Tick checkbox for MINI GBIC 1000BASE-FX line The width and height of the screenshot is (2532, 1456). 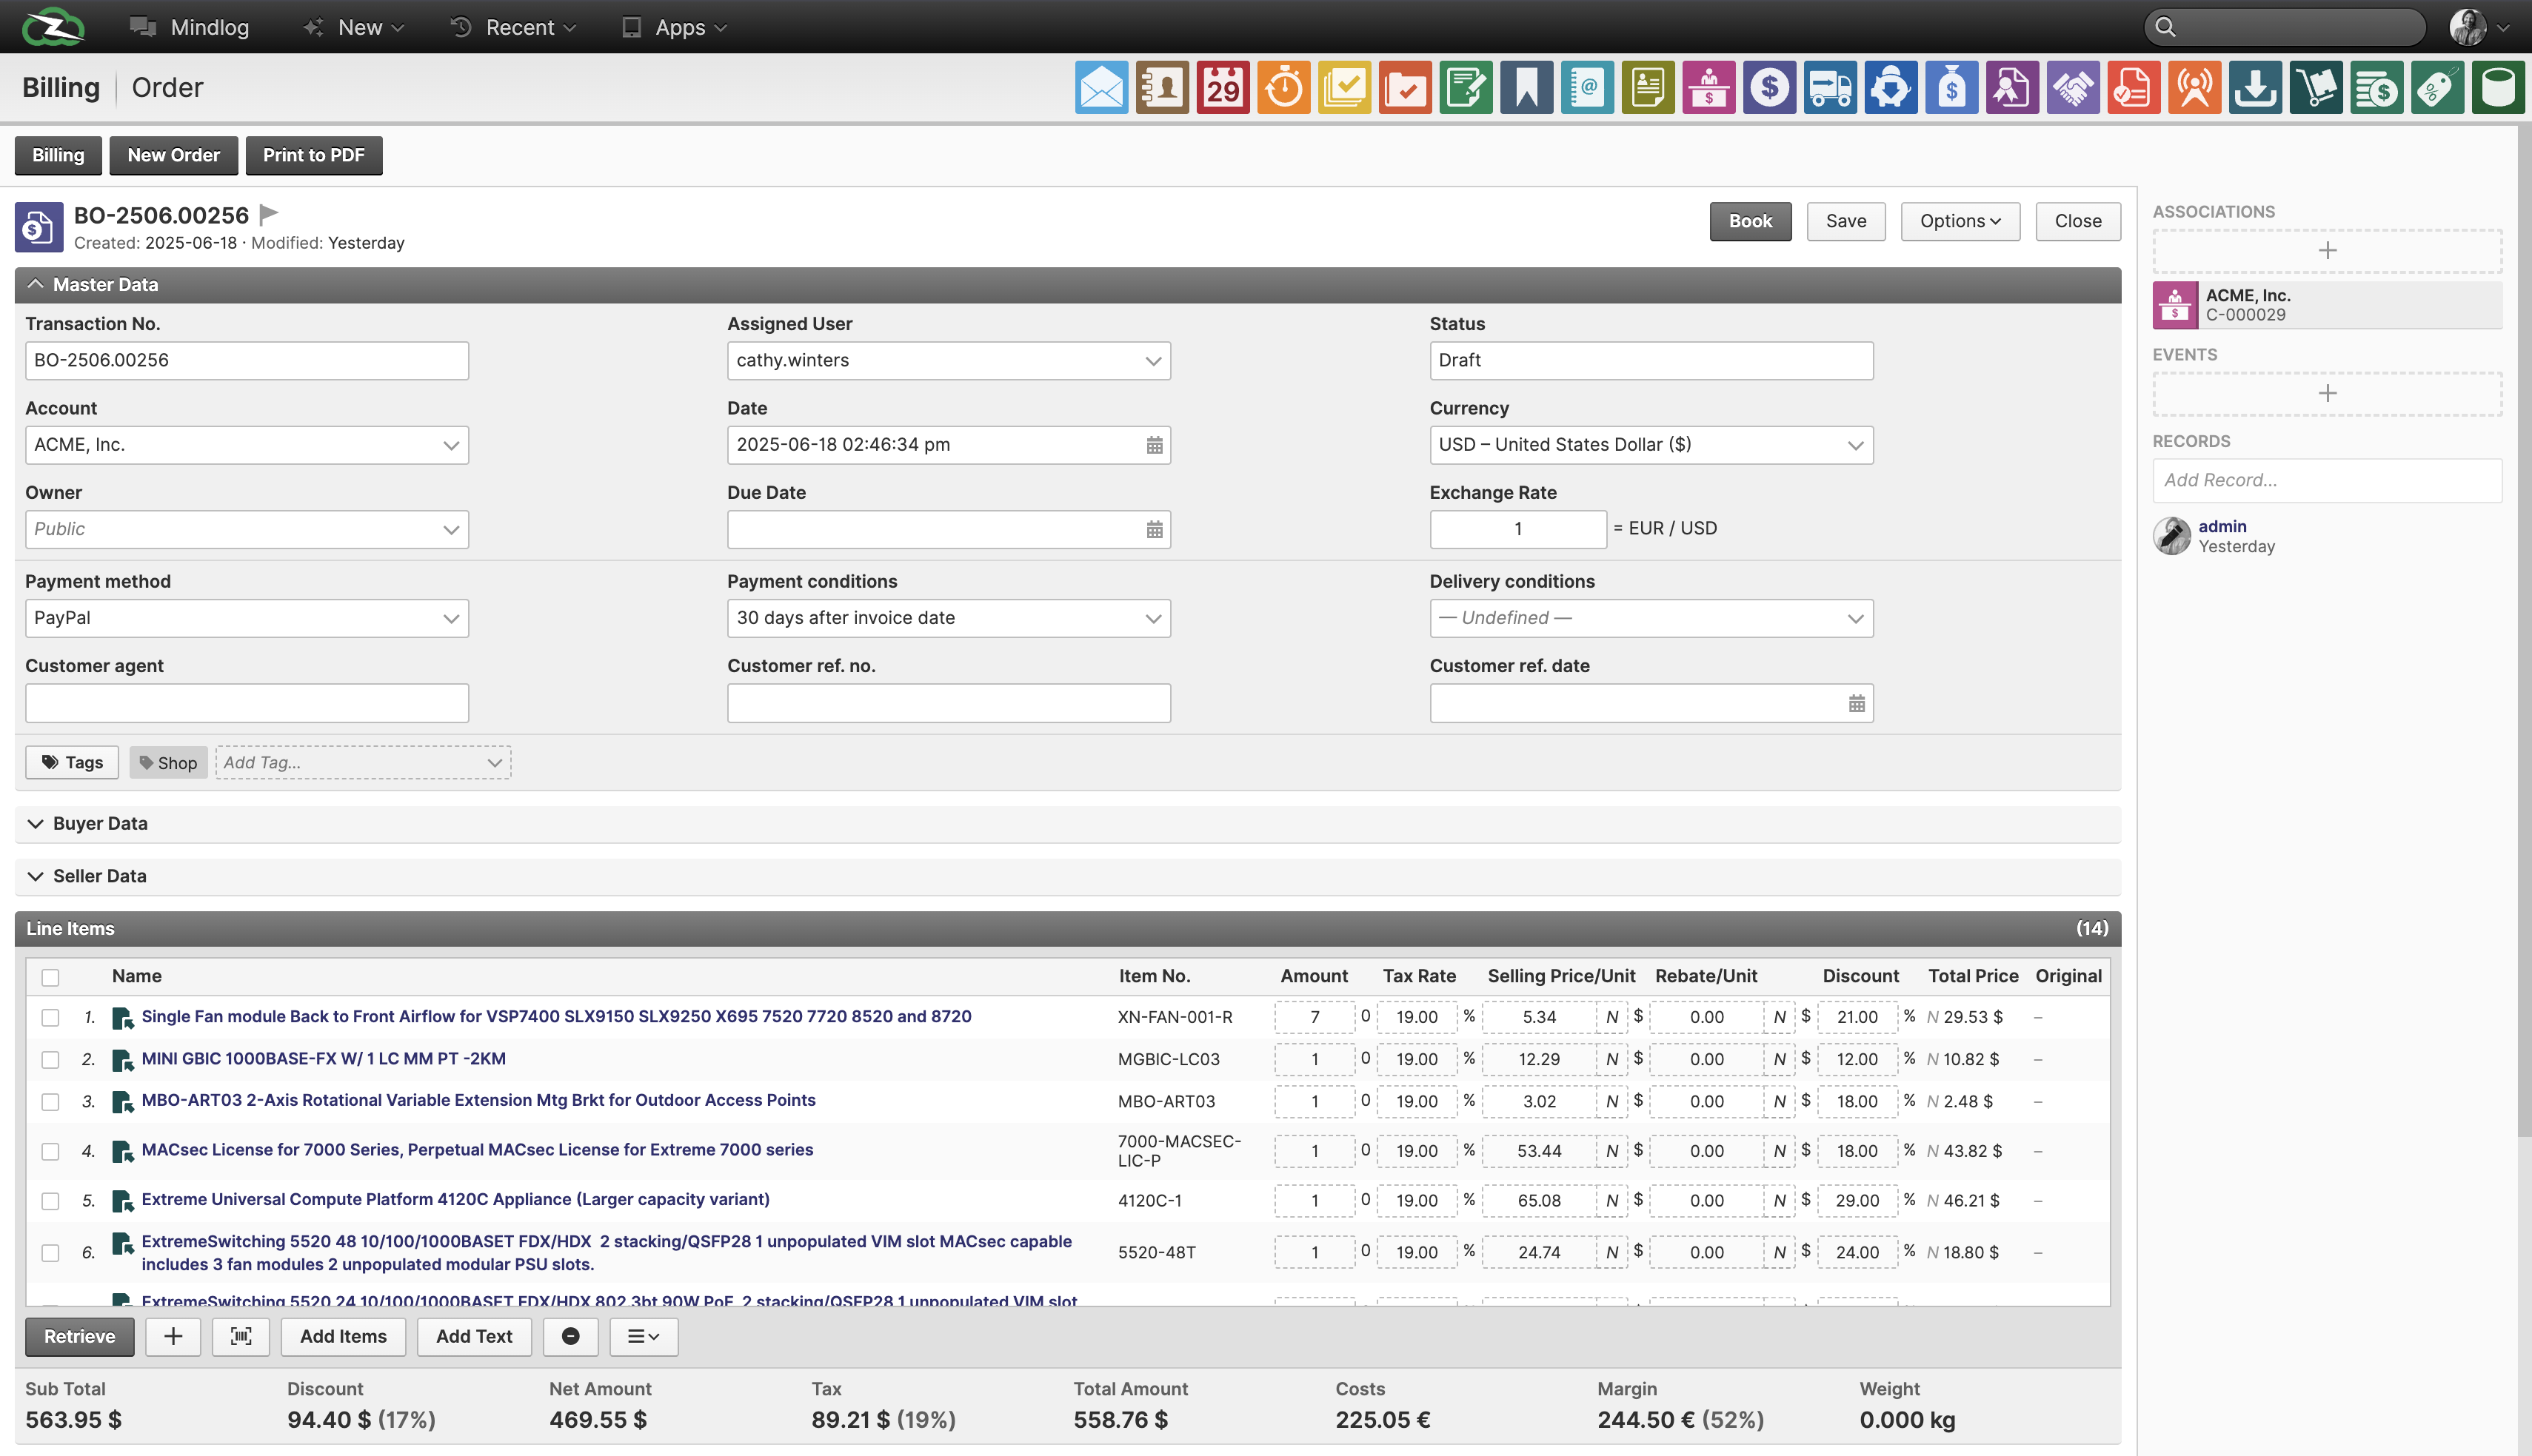50,1059
